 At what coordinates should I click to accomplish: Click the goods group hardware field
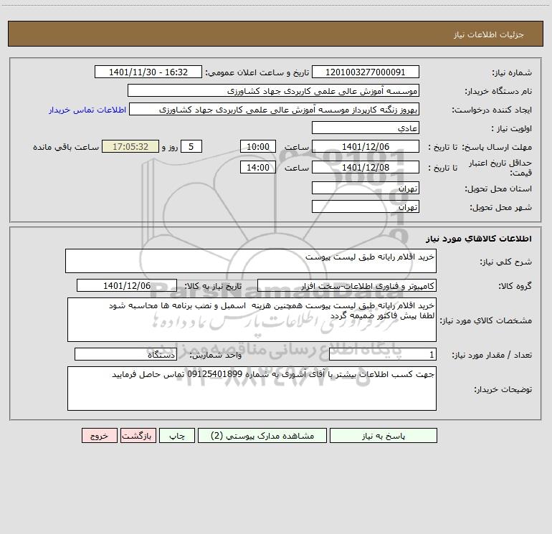point(347,285)
